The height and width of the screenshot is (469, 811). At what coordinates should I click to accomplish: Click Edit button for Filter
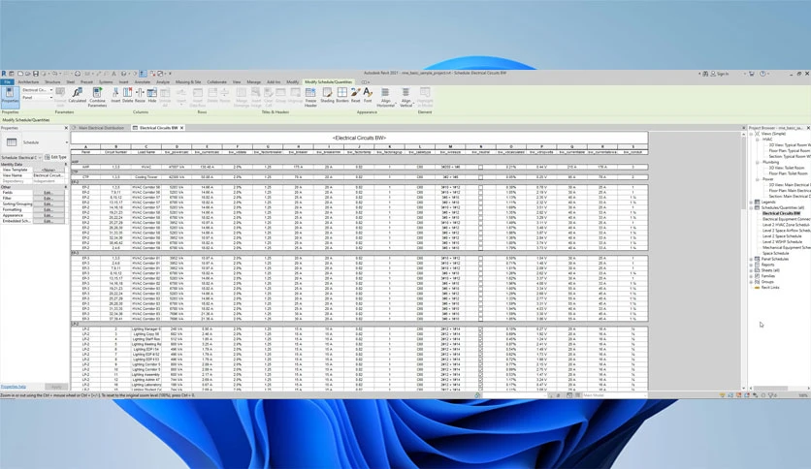pos(49,199)
